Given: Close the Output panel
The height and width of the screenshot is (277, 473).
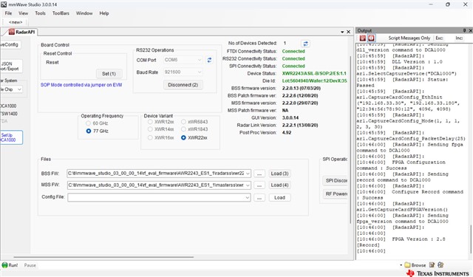Looking at the screenshot, I should click(x=470, y=30).
